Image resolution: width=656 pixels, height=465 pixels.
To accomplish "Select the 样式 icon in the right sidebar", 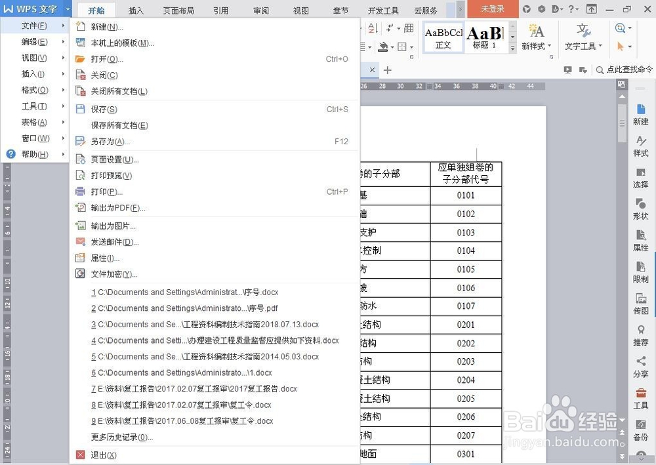I will click(x=640, y=145).
